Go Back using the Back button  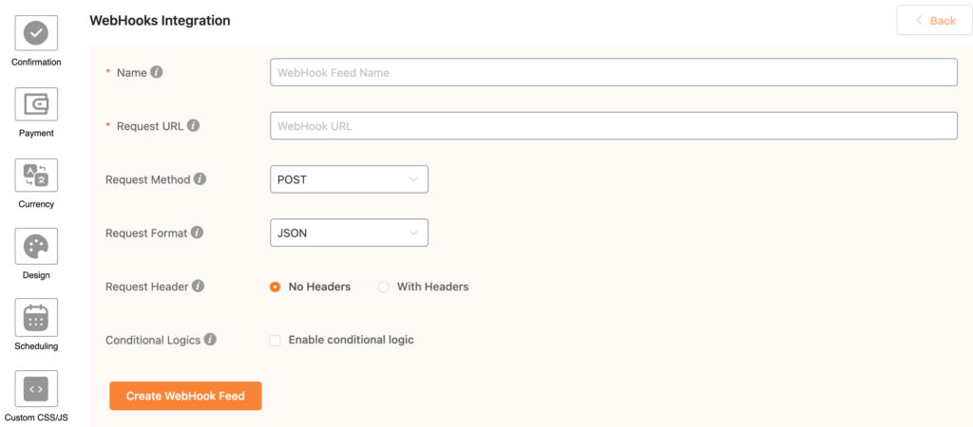coord(934,21)
